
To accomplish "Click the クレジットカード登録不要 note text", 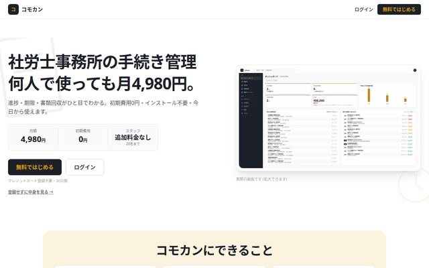I will coord(38,181).
